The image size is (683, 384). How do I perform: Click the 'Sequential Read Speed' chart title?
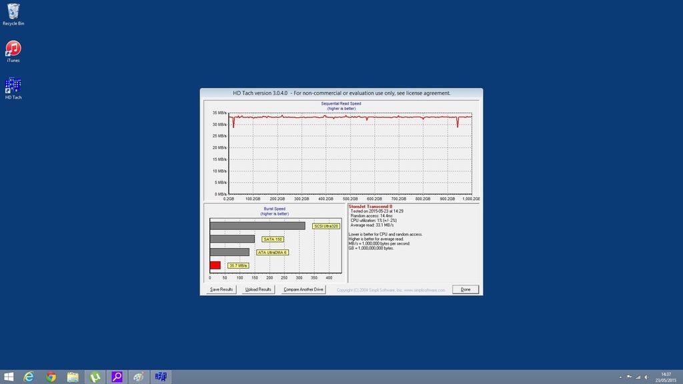click(341, 103)
